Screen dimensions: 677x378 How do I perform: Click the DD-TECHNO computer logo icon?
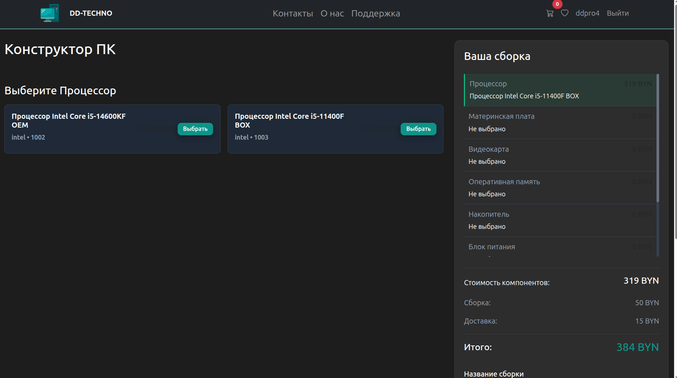(50, 13)
